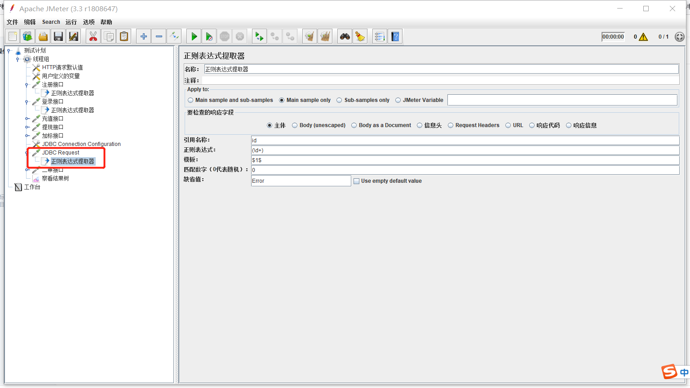Open the 帮助 menu
The image size is (690, 388).
(x=106, y=22)
